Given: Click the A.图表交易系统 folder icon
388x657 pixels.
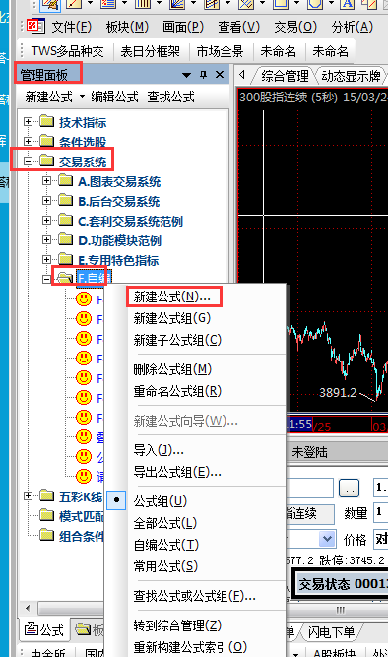Looking at the screenshot, I should [x=66, y=180].
